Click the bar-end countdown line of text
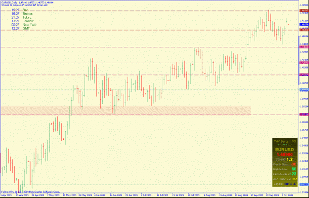 pyautogui.click(x=24, y=5)
